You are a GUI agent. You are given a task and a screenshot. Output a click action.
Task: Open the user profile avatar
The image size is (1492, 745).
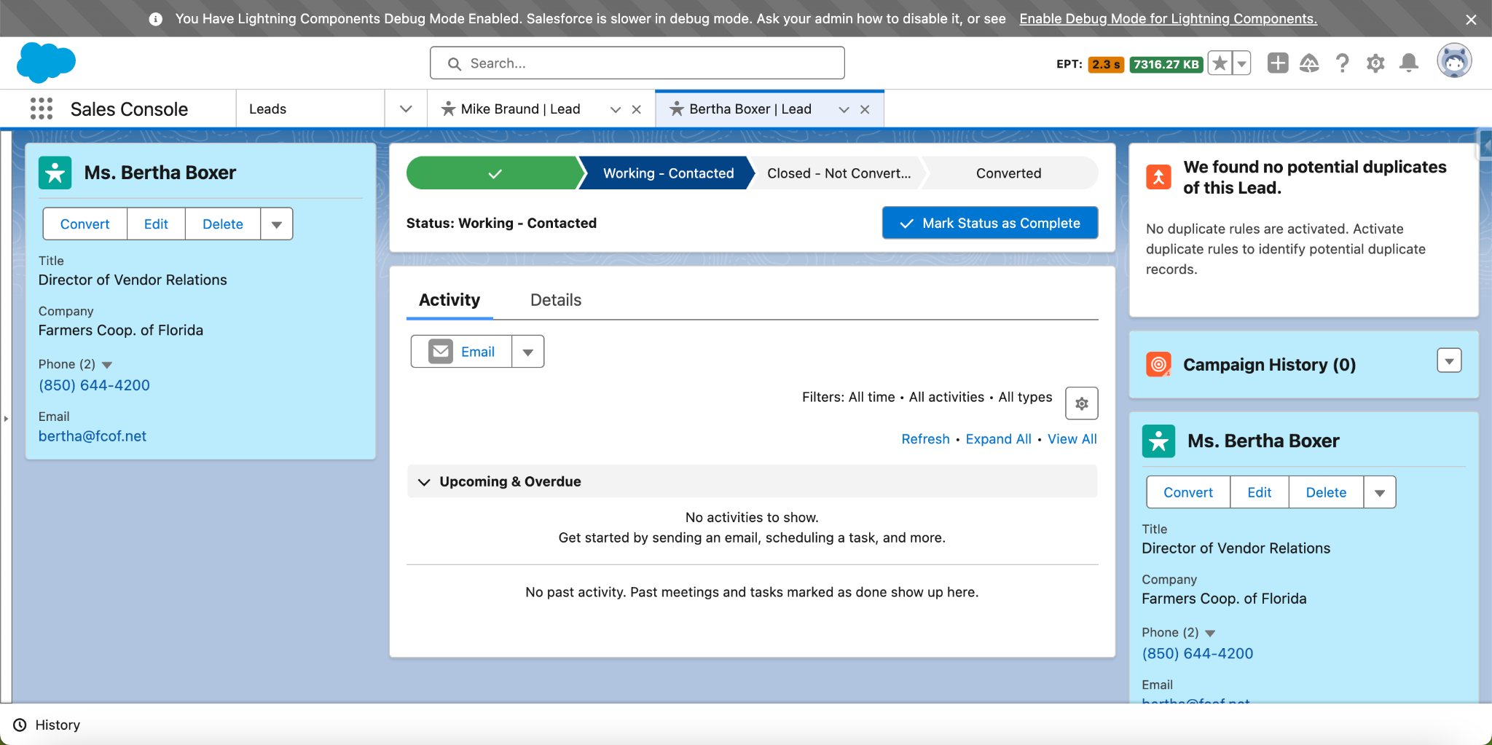pos(1454,60)
